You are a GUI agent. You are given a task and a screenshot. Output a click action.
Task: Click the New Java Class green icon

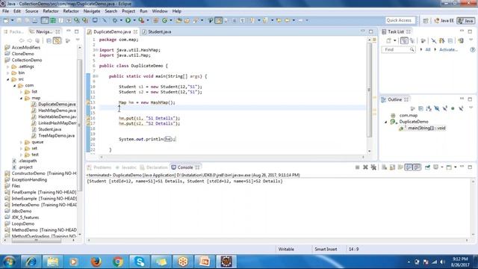click(164, 20)
